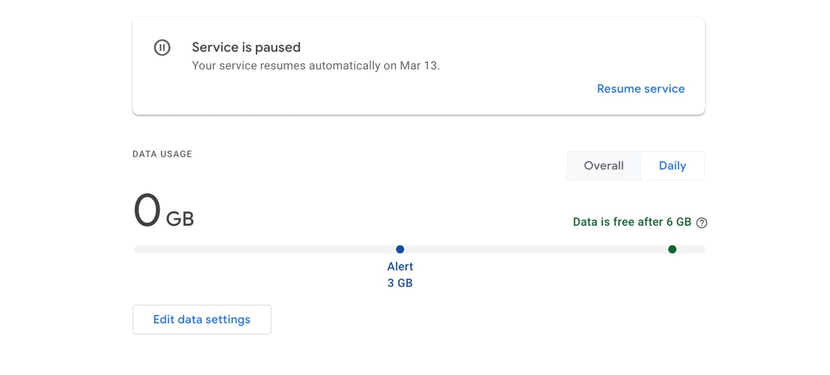Select the Data is free after 6 GB text

click(631, 222)
